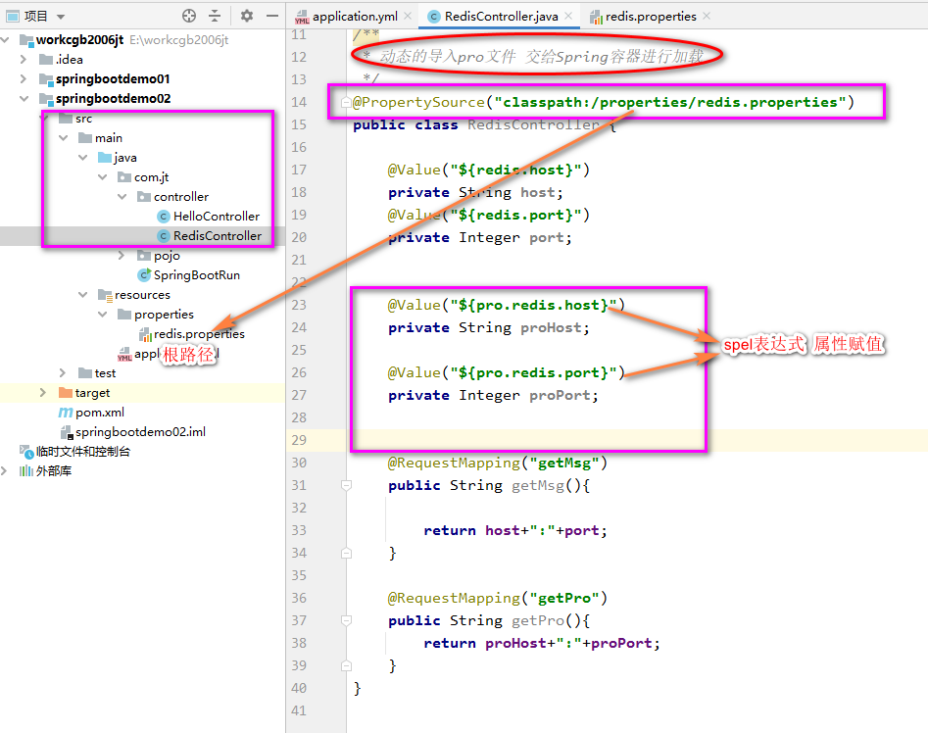
Task: Select 临时文件和控制台 node
Action: (83, 452)
